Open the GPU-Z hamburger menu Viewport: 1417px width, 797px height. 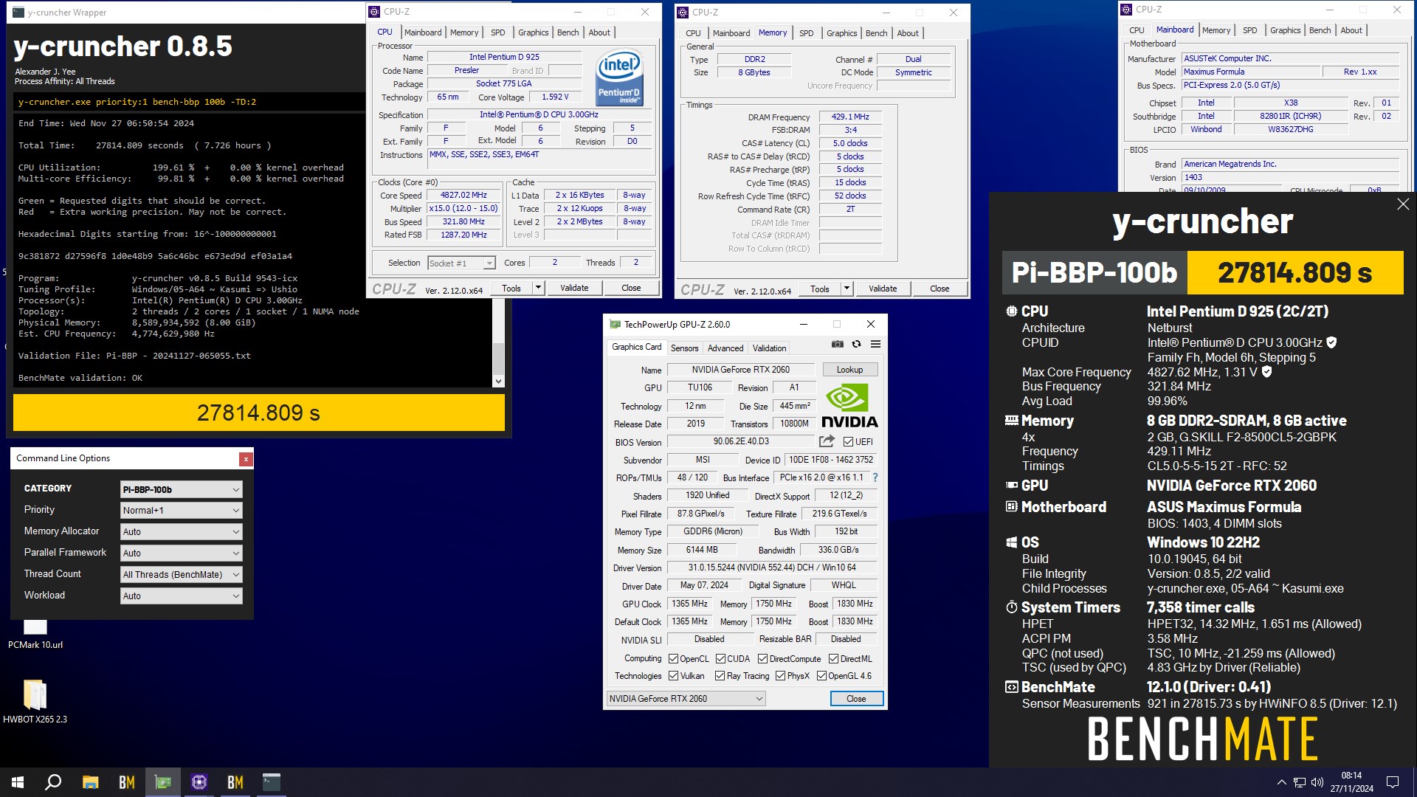(x=875, y=344)
